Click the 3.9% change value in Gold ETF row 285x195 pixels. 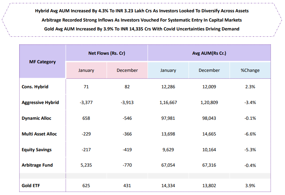click(250, 185)
